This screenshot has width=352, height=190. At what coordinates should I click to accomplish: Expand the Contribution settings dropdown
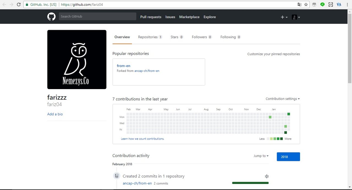(283, 99)
